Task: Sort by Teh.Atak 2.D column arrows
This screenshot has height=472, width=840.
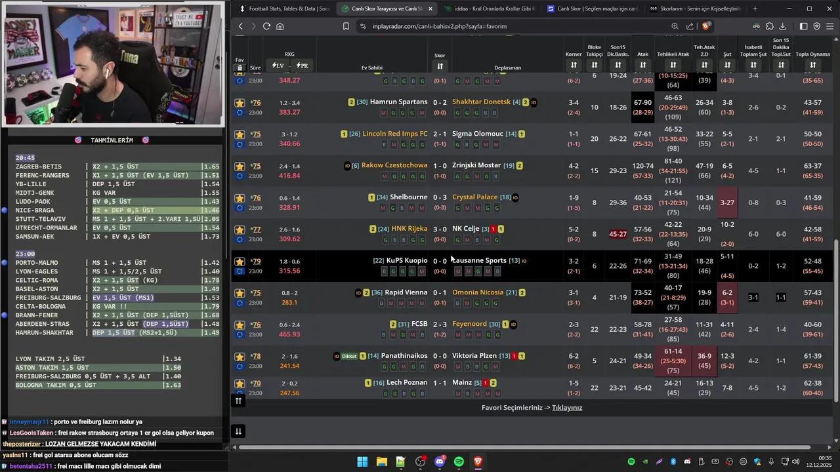Action: coord(704,65)
